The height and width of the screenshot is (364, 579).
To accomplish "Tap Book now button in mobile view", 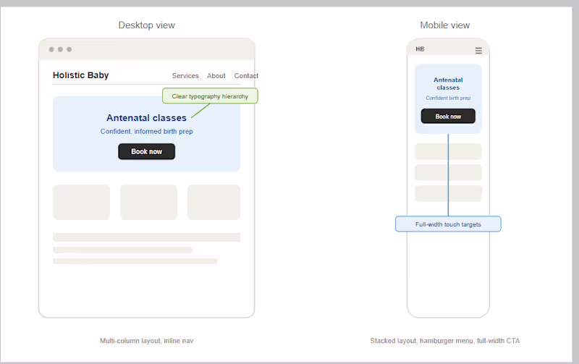I will (448, 117).
